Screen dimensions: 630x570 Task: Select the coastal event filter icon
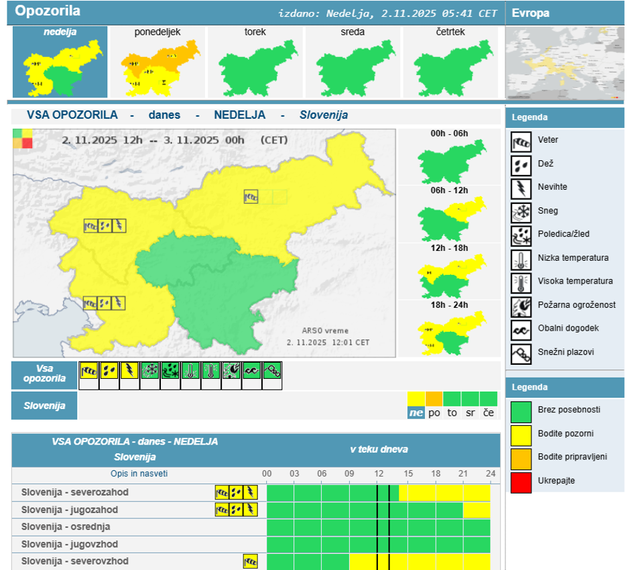click(x=252, y=371)
